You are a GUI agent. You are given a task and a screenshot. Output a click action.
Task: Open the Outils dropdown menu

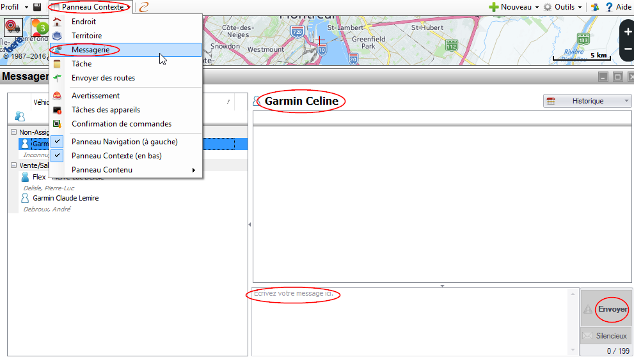(562, 7)
